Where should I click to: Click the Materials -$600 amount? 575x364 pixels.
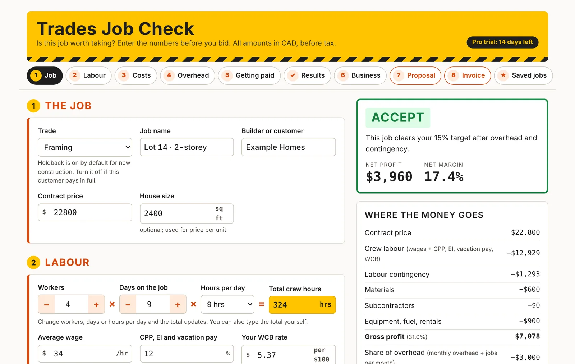click(x=529, y=289)
